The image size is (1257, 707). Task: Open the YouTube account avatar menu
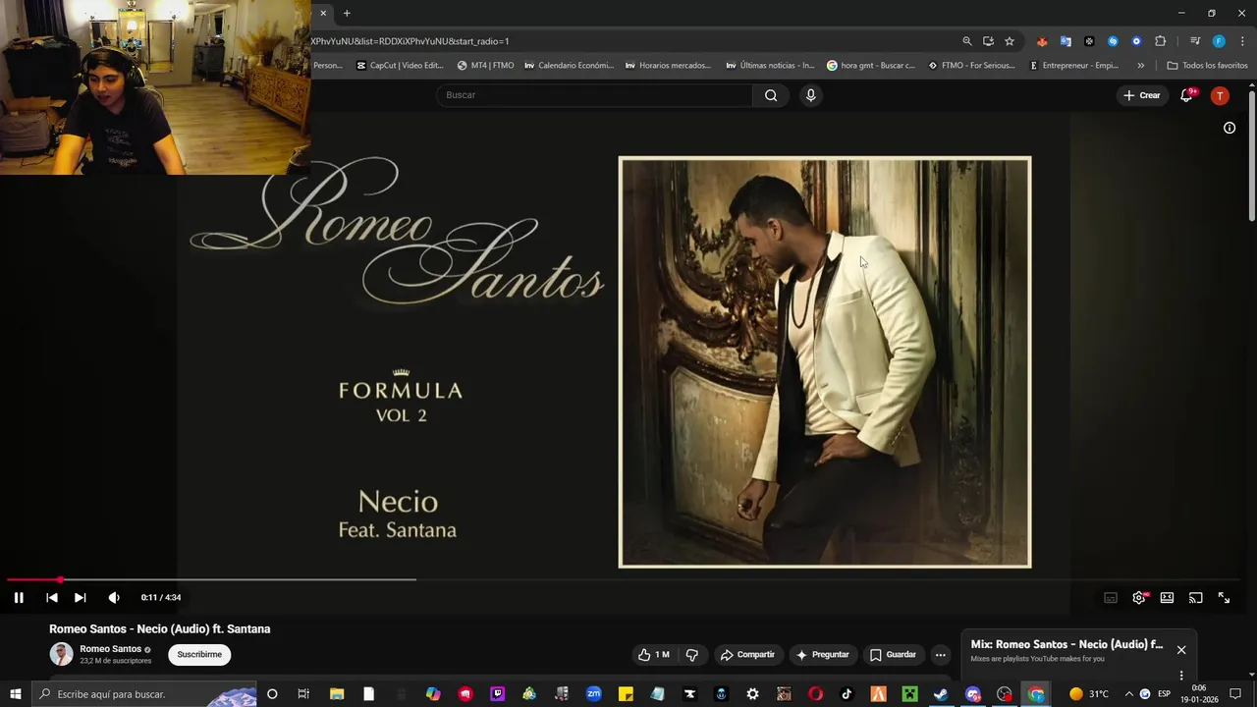[1220, 95]
